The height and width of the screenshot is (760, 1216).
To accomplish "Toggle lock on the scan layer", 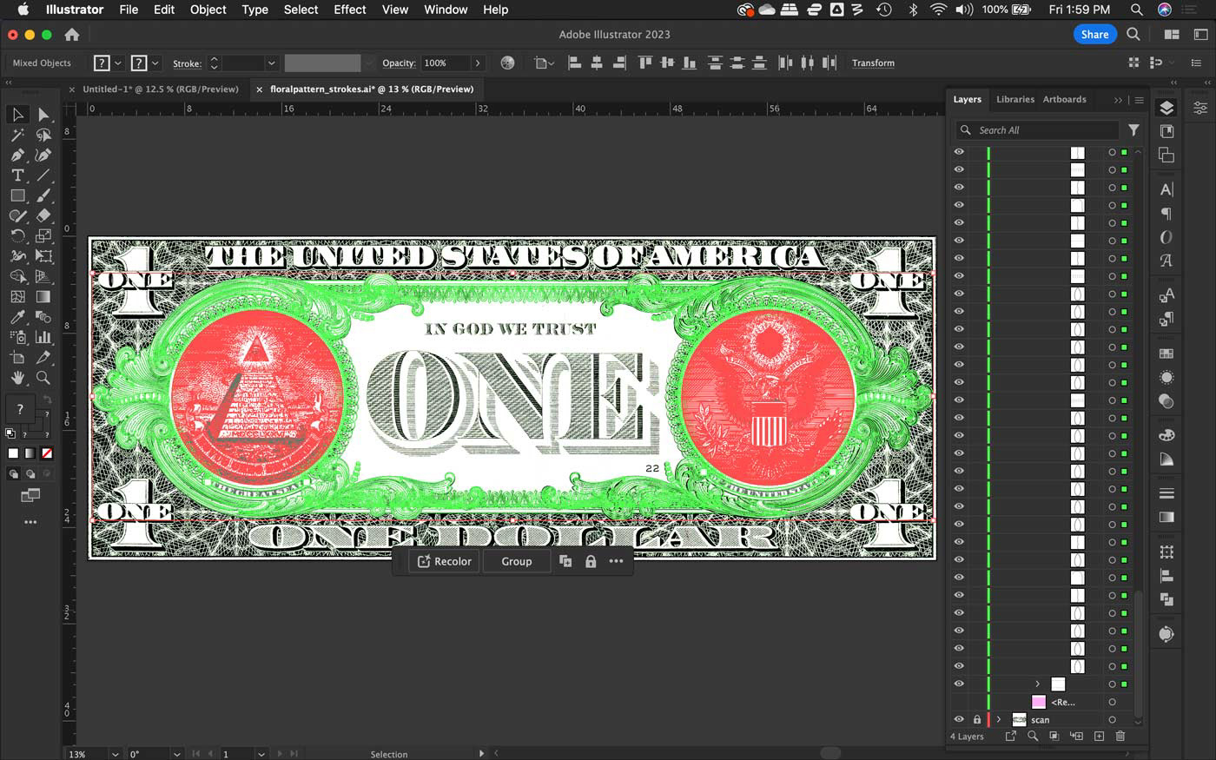I will [x=976, y=719].
